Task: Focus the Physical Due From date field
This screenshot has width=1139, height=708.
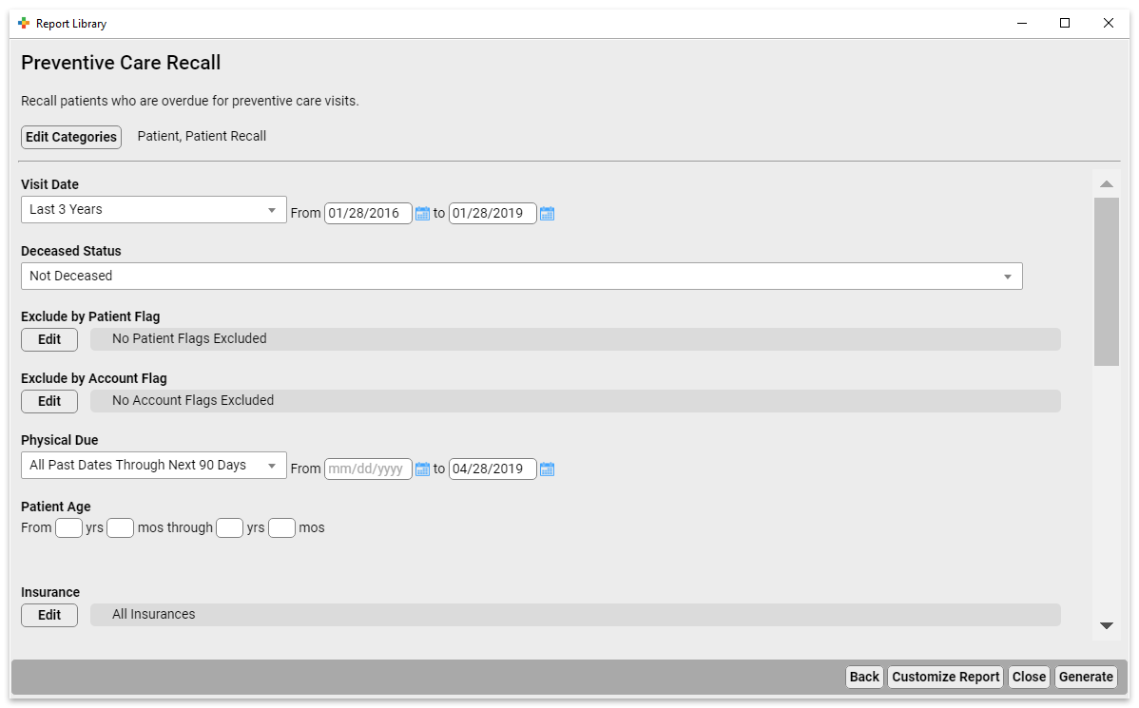Action: [x=368, y=469]
